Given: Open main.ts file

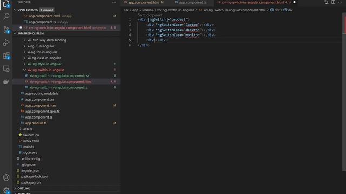Looking at the screenshot, I should click(29, 147).
